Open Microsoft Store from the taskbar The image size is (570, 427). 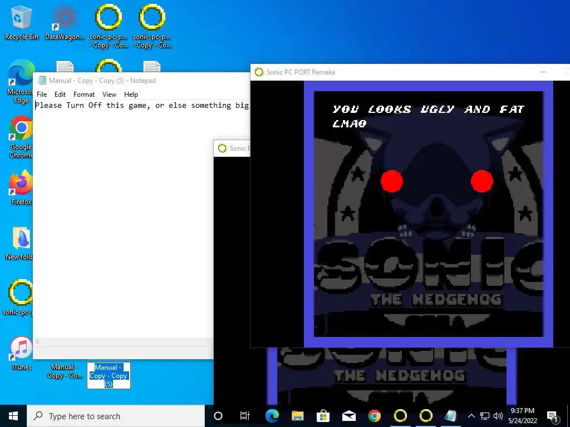click(323, 416)
